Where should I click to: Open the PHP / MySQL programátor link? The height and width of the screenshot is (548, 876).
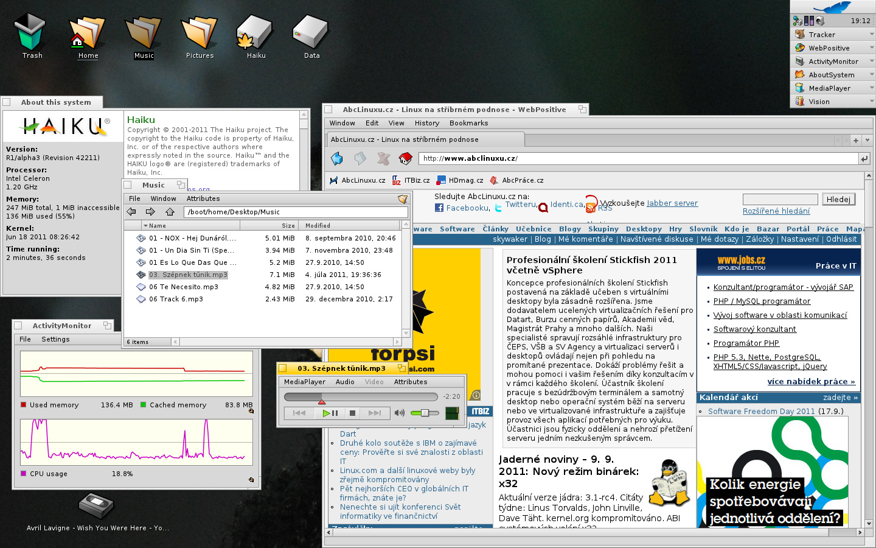point(762,301)
